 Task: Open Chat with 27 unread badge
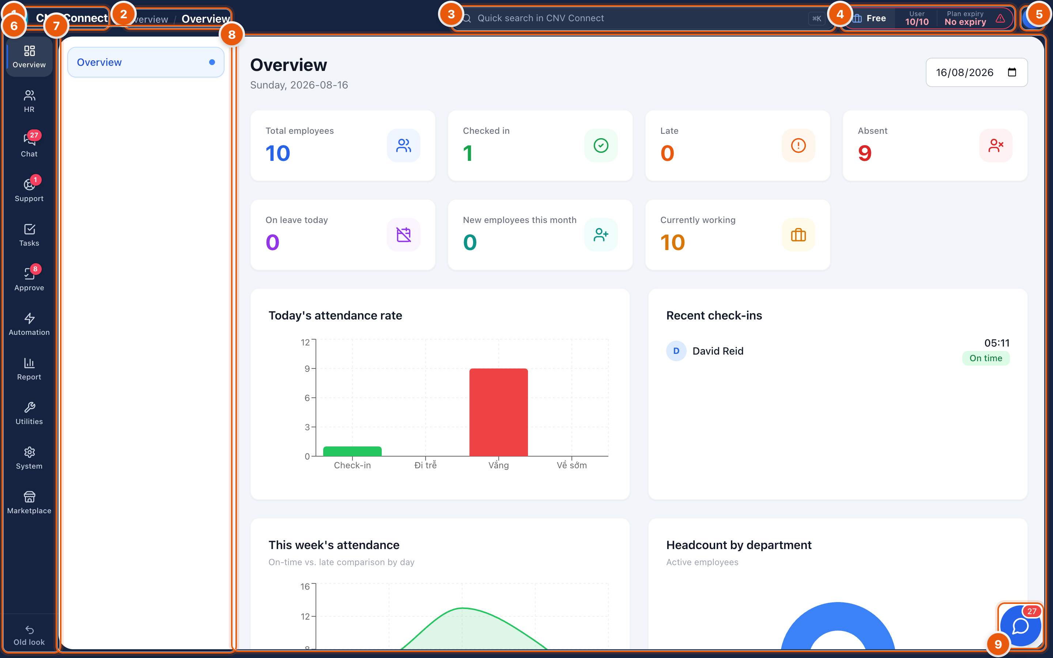click(29, 146)
